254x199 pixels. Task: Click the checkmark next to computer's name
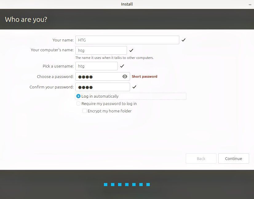(x=131, y=50)
